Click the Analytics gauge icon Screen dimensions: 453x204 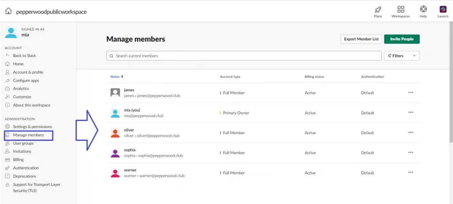(x=8, y=89)
